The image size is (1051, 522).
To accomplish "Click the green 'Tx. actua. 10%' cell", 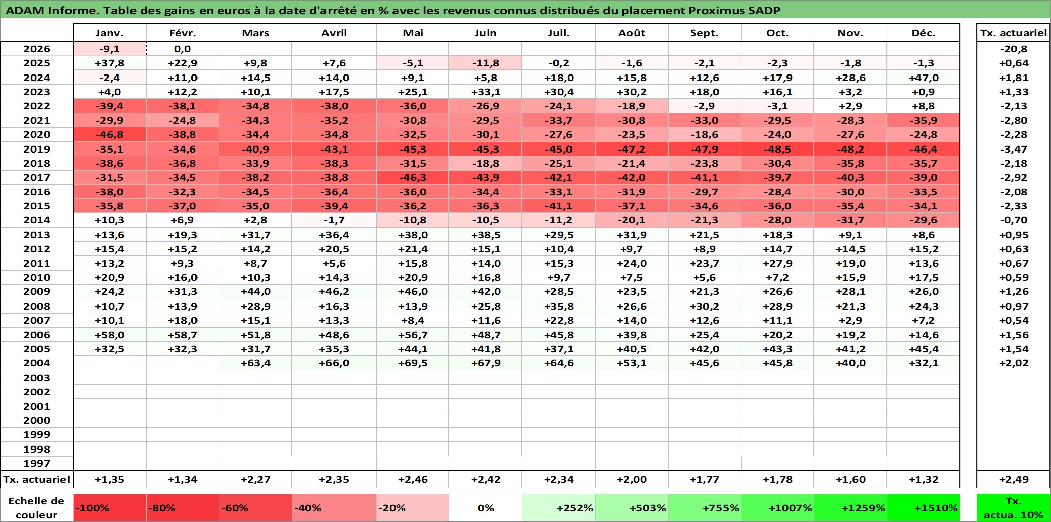I will click(x=1014, y=508).
